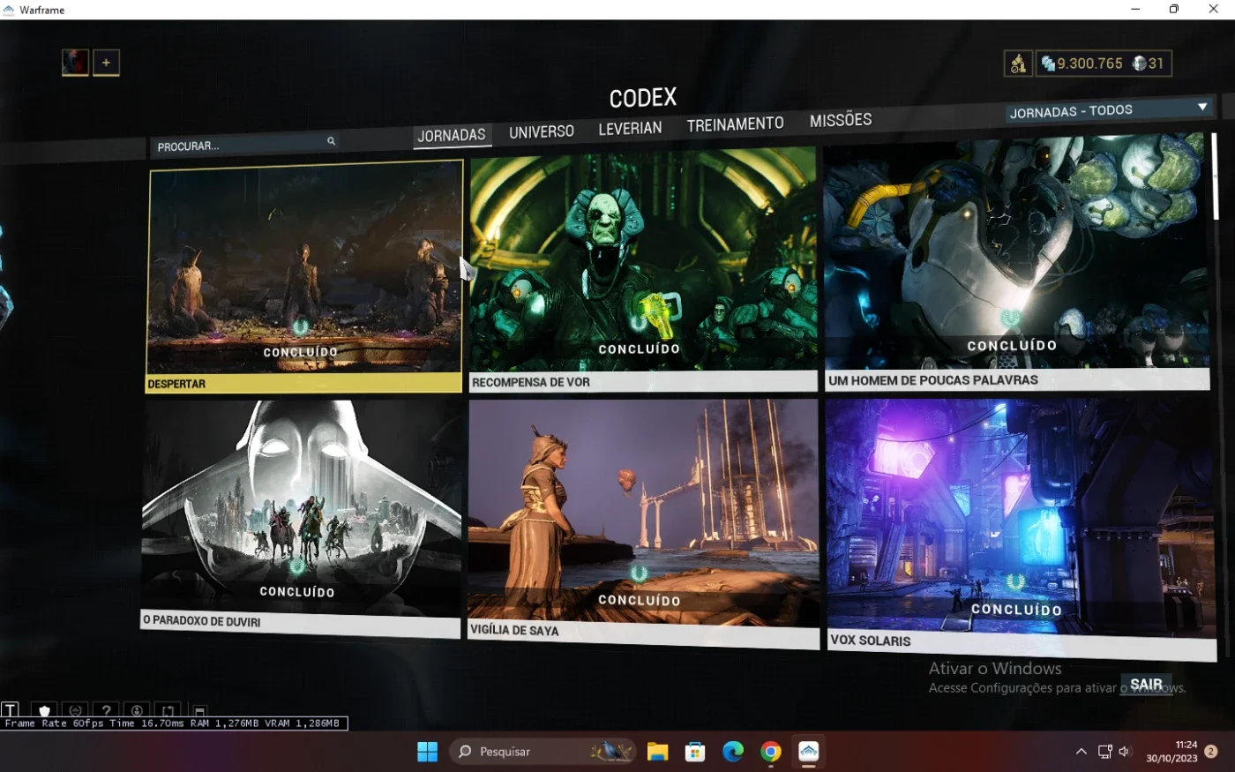Open the Treinamento tab

coord(735,124)
